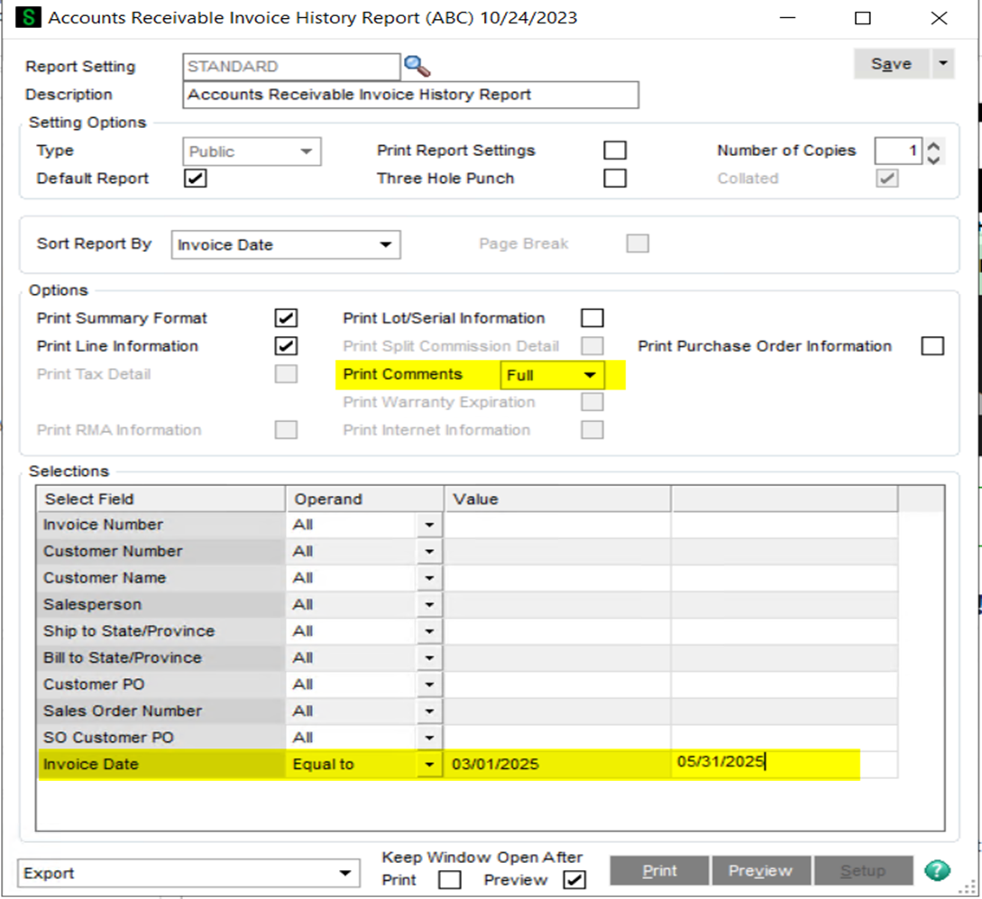Viewport: 982px width, 899px height.
Task: Expand the Sort Report By dropdown
Action: (x=385, y=244)
